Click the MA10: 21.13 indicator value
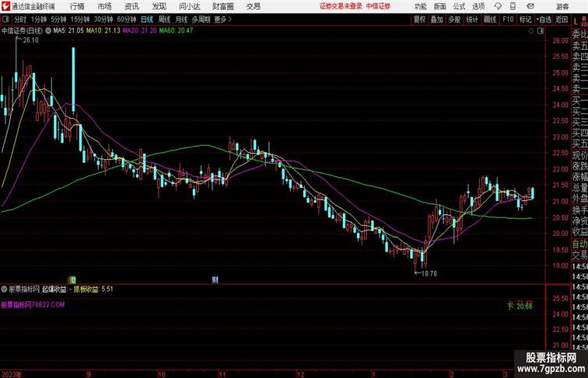Screen dimensions: 588x378 (x=103, y=31)
